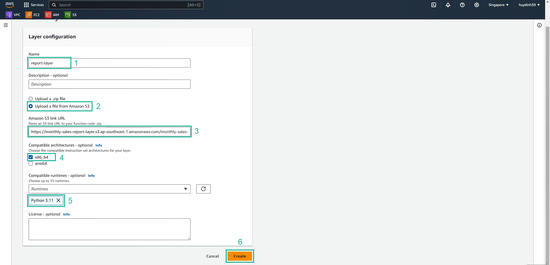Open the Singapore region selector
Image resolution: width=550 pixels, height=265 pixels.
[x=498, y=5]
